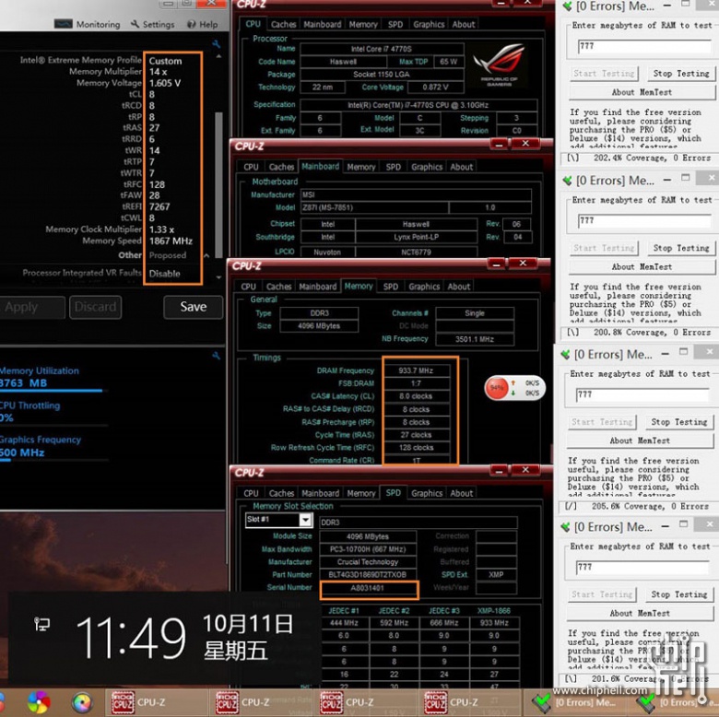Click the network icon beside the 11:49 clock

pos(41,624)
